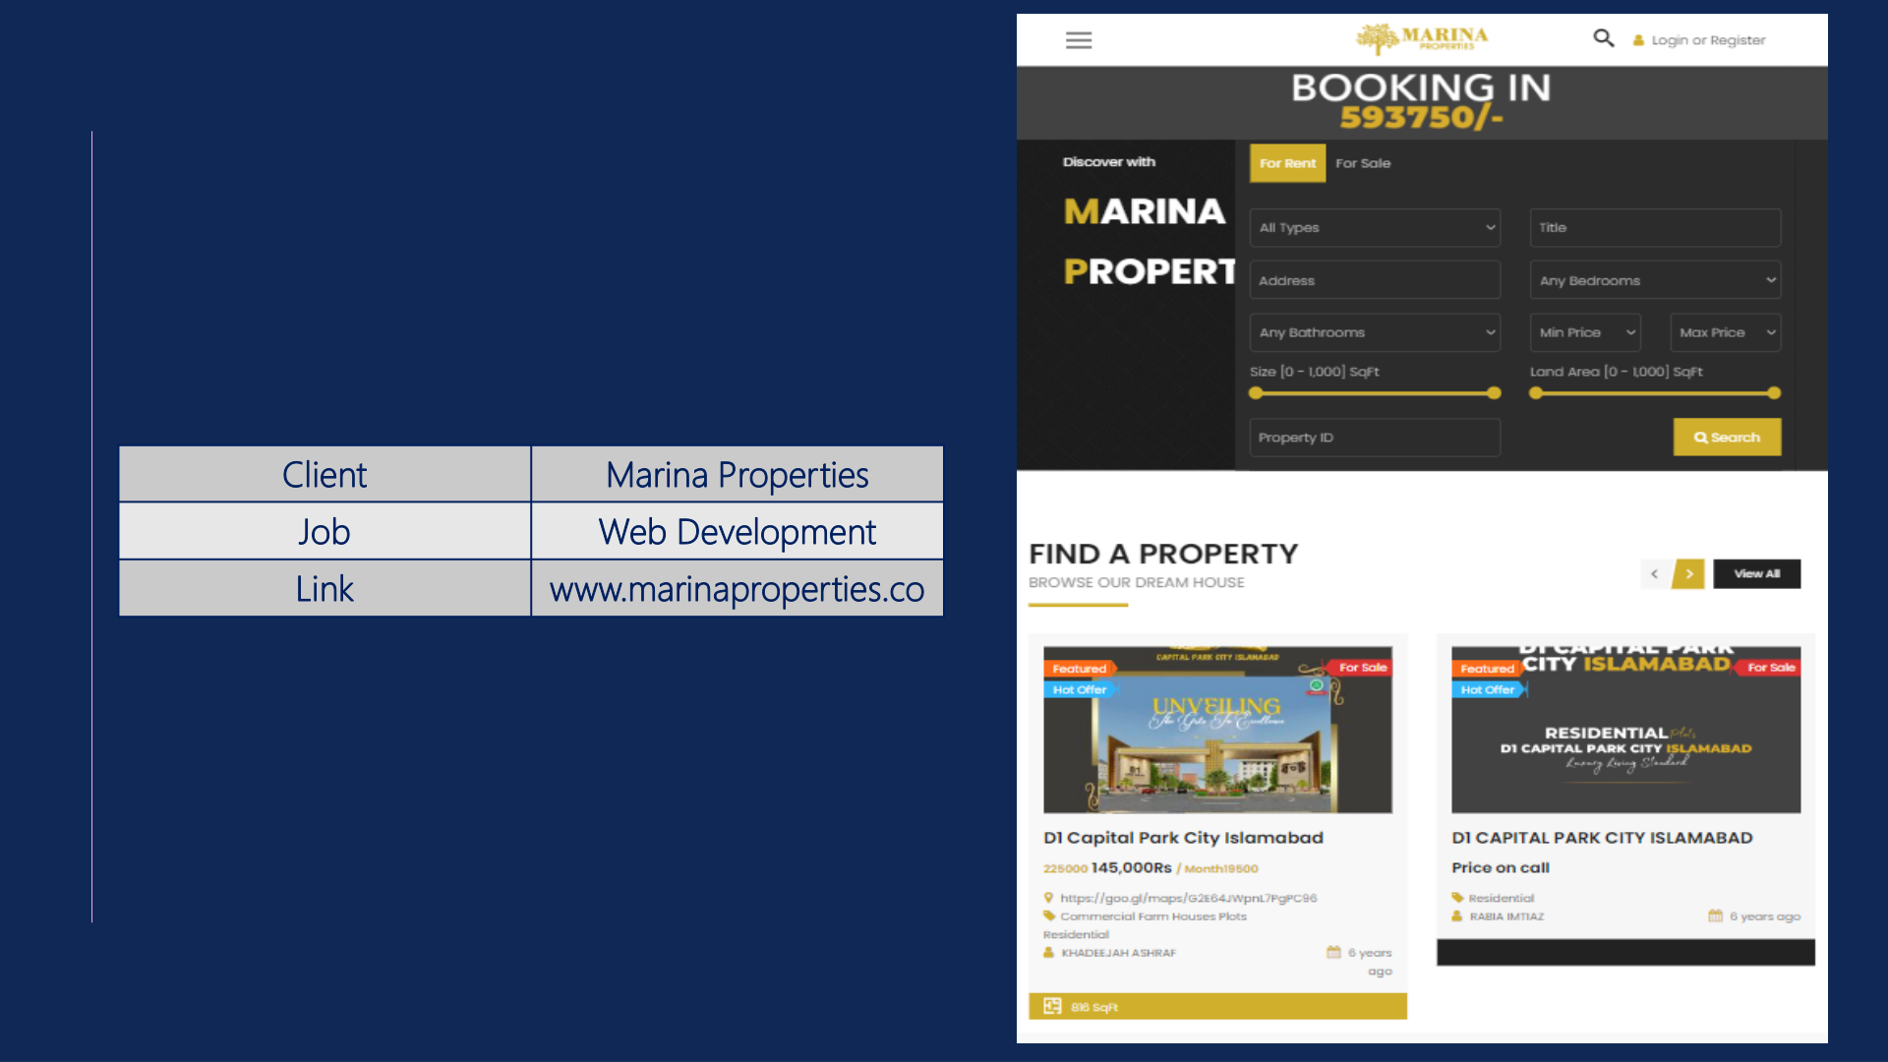Go to next property with yellow arrow
Image resolution: width=1888 pixels, height=1062 pixels.
[1688, 574]
